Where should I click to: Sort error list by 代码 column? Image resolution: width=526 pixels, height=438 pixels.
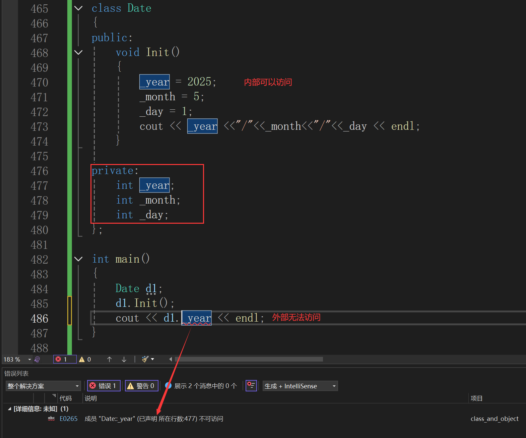(66, 398)
